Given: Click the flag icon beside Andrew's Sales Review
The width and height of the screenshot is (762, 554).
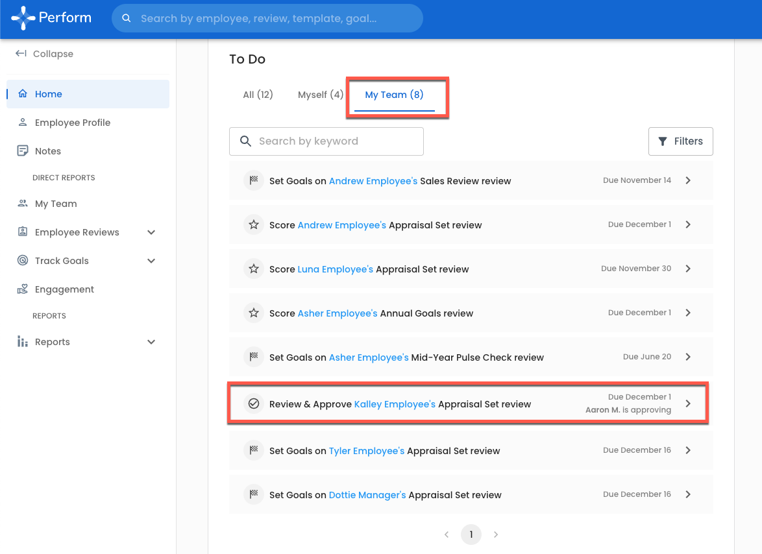Looking at the screenshot, I should tap(254, 181).
